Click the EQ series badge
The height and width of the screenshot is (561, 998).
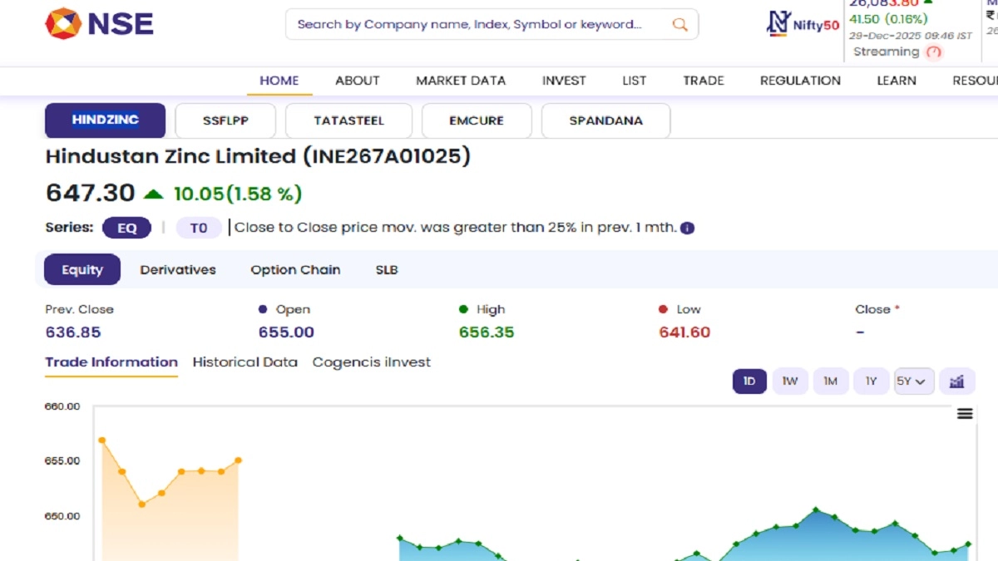(x=126, y=228)
